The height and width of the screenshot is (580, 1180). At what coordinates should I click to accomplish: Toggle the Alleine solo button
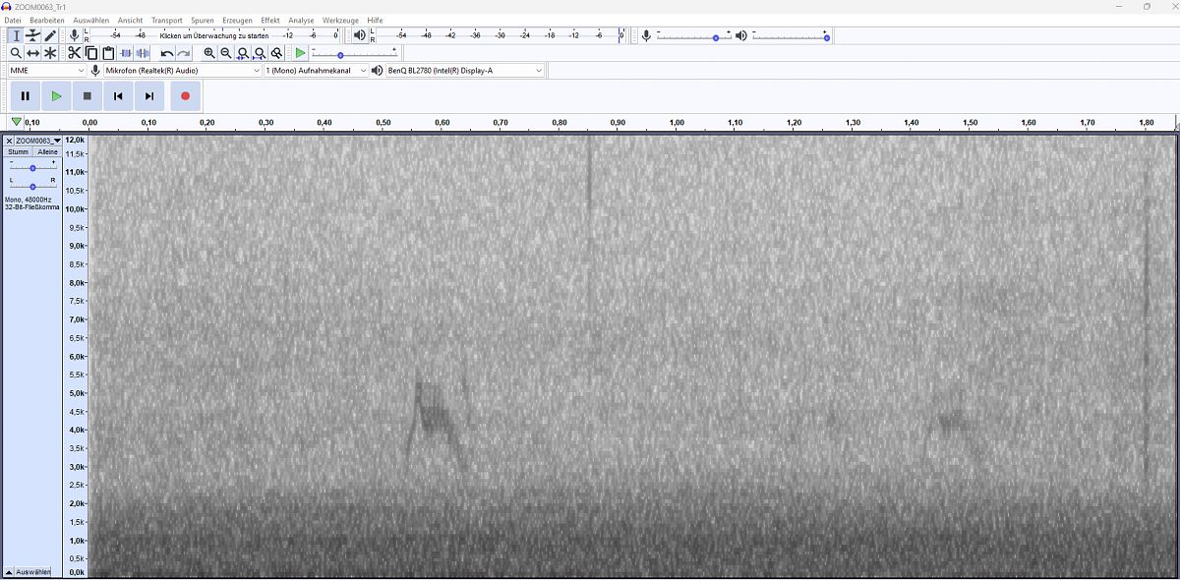[x=47, y=152]
